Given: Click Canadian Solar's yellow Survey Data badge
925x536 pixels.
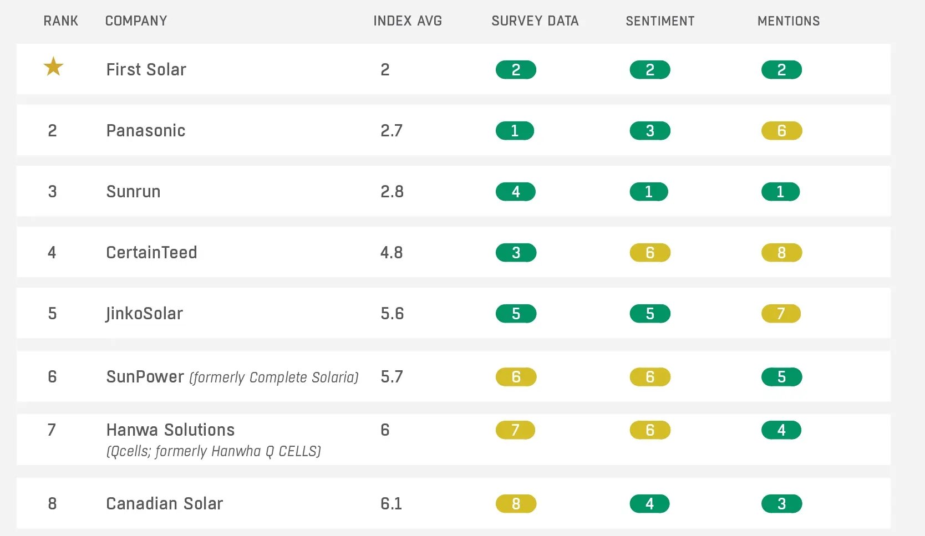Looking at the screenshot, I should pos(515,504).
